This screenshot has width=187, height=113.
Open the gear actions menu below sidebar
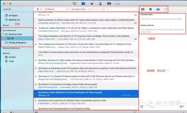[12, 112]
